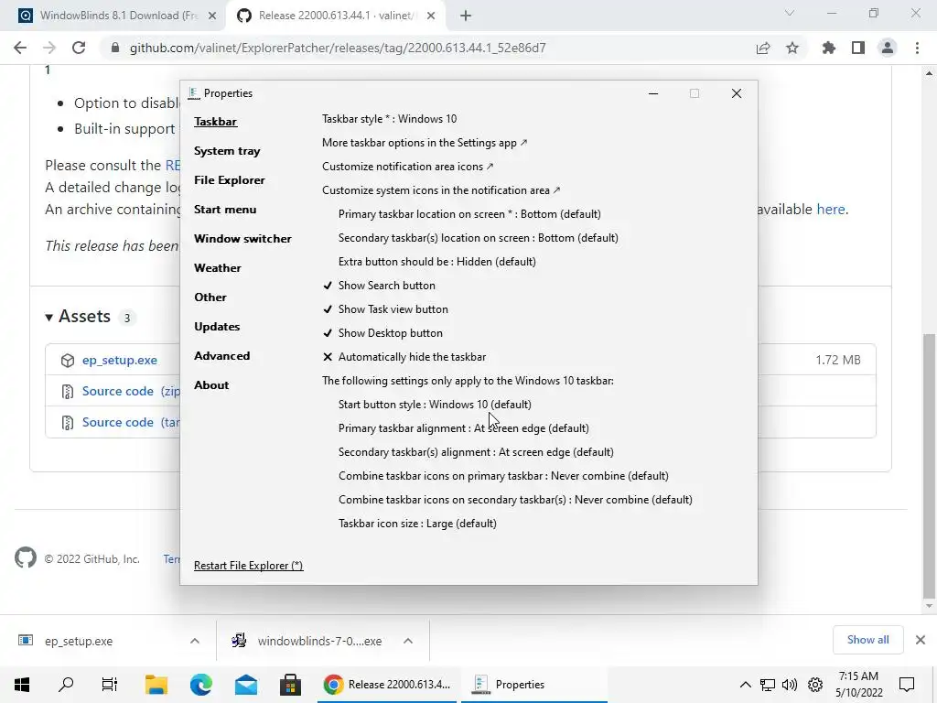Select the About section
The width and height of the screenshot is (937, 703).
point(211,385)
